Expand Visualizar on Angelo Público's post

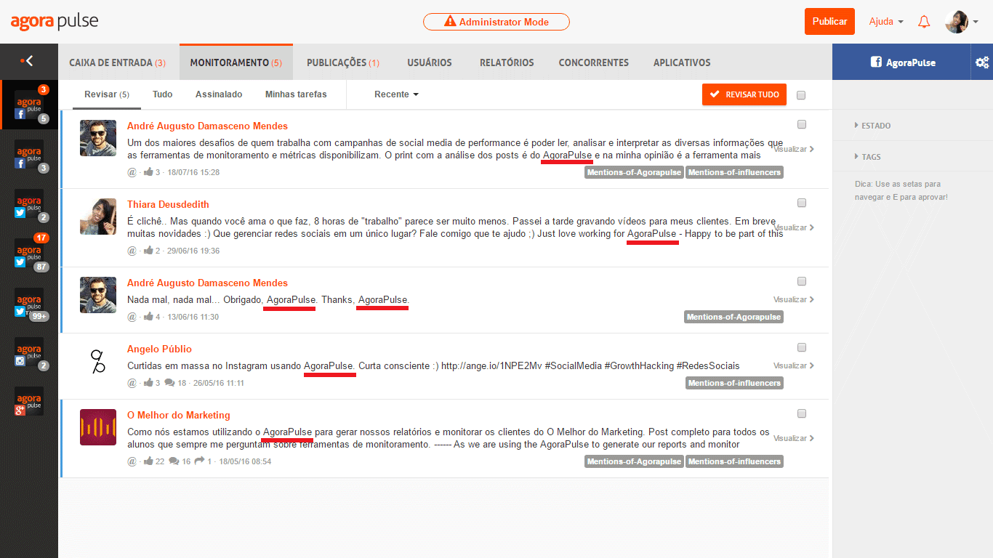793,365
